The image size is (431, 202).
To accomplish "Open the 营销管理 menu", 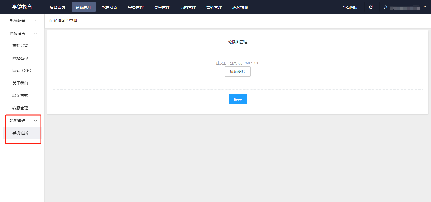I will 214,7.
